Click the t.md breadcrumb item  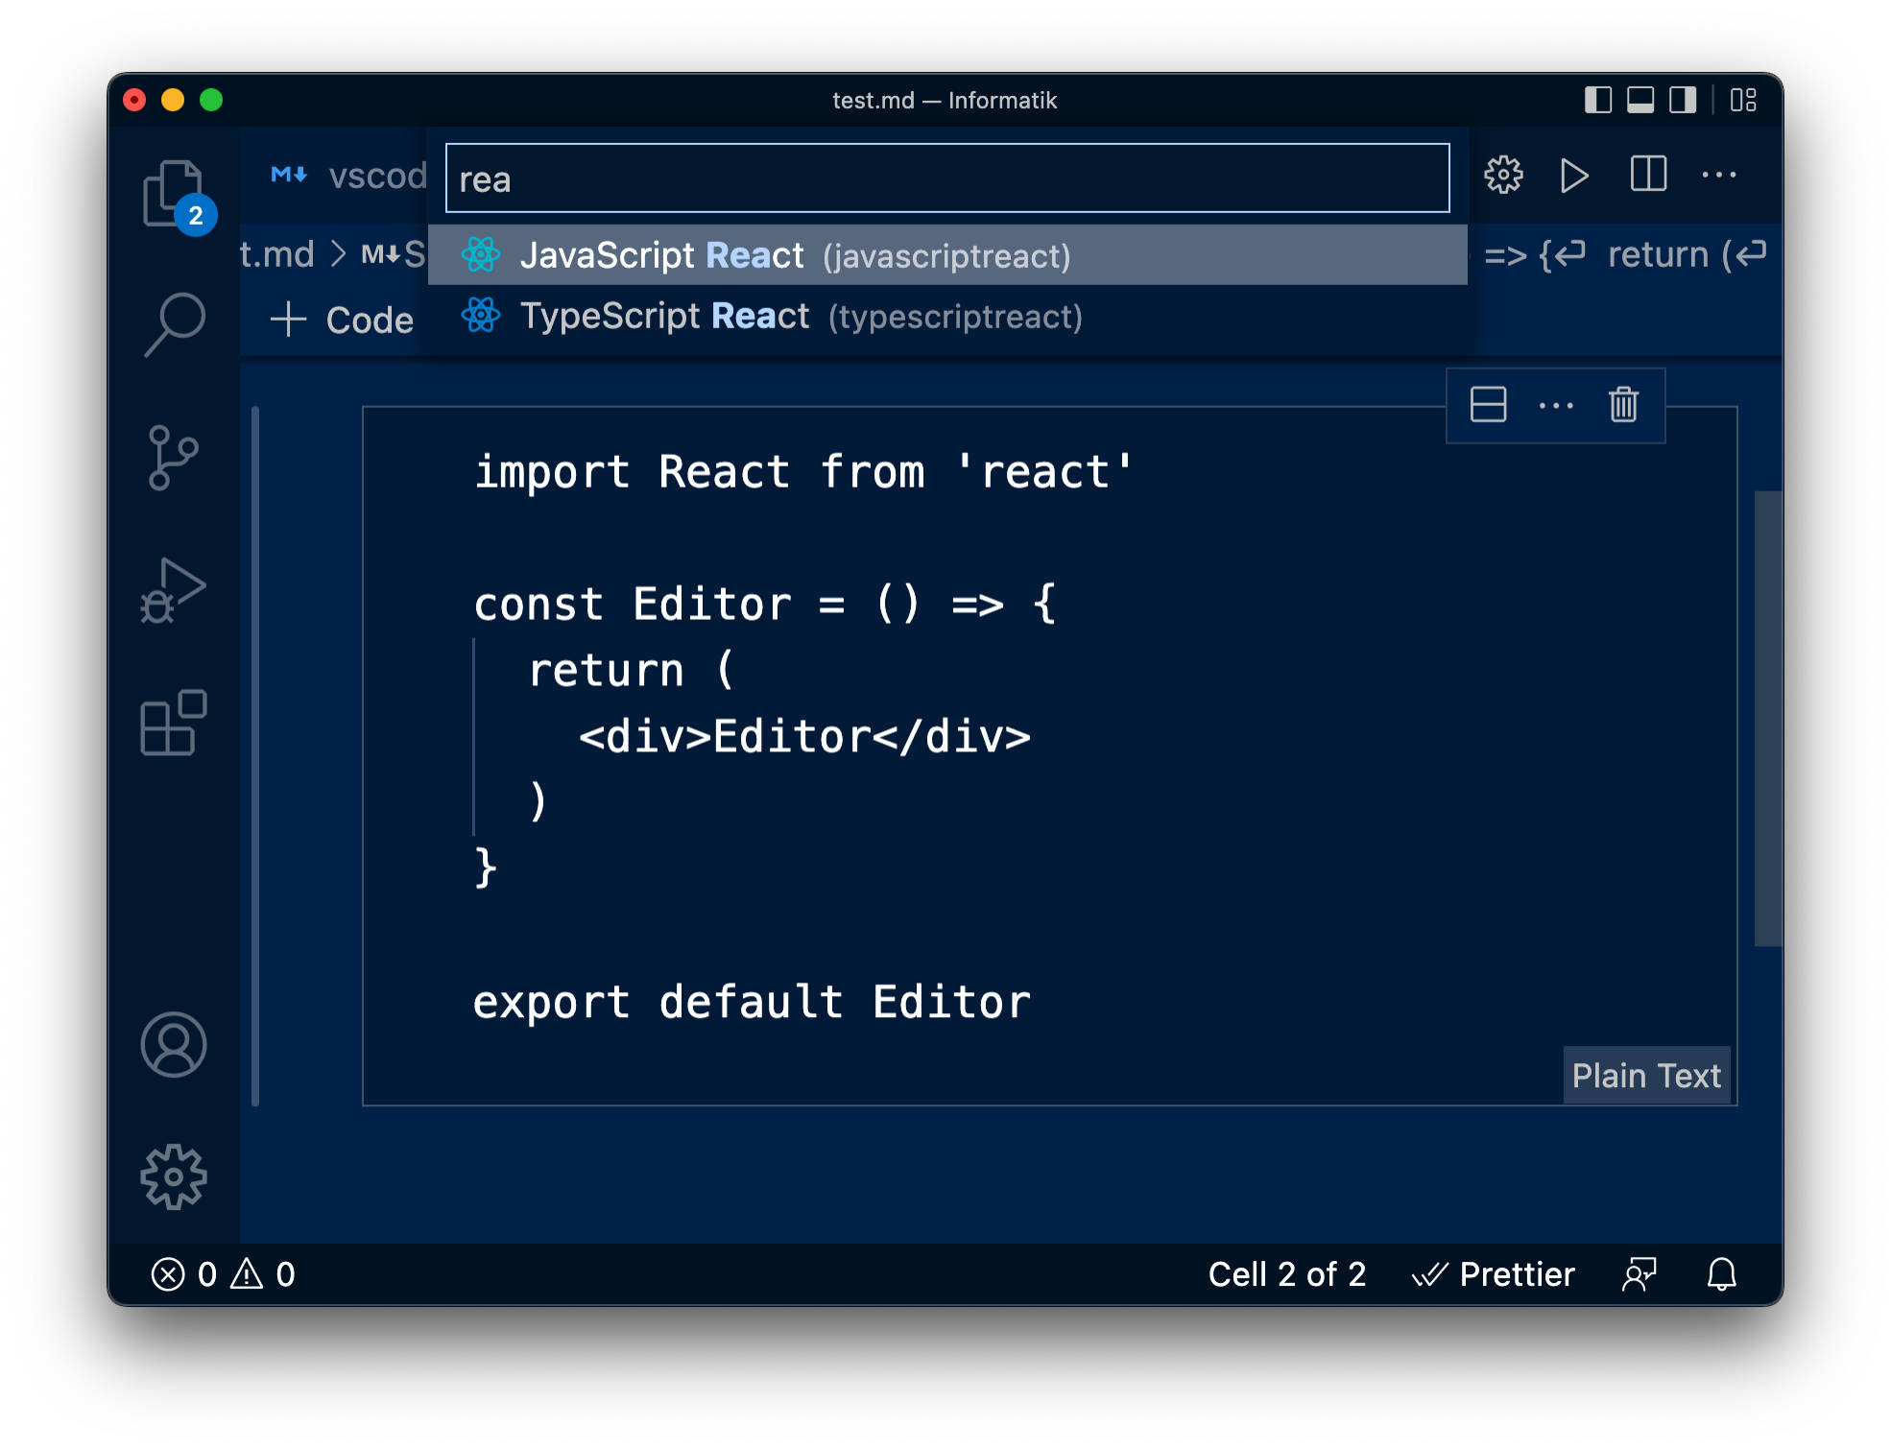coord(277,254)
